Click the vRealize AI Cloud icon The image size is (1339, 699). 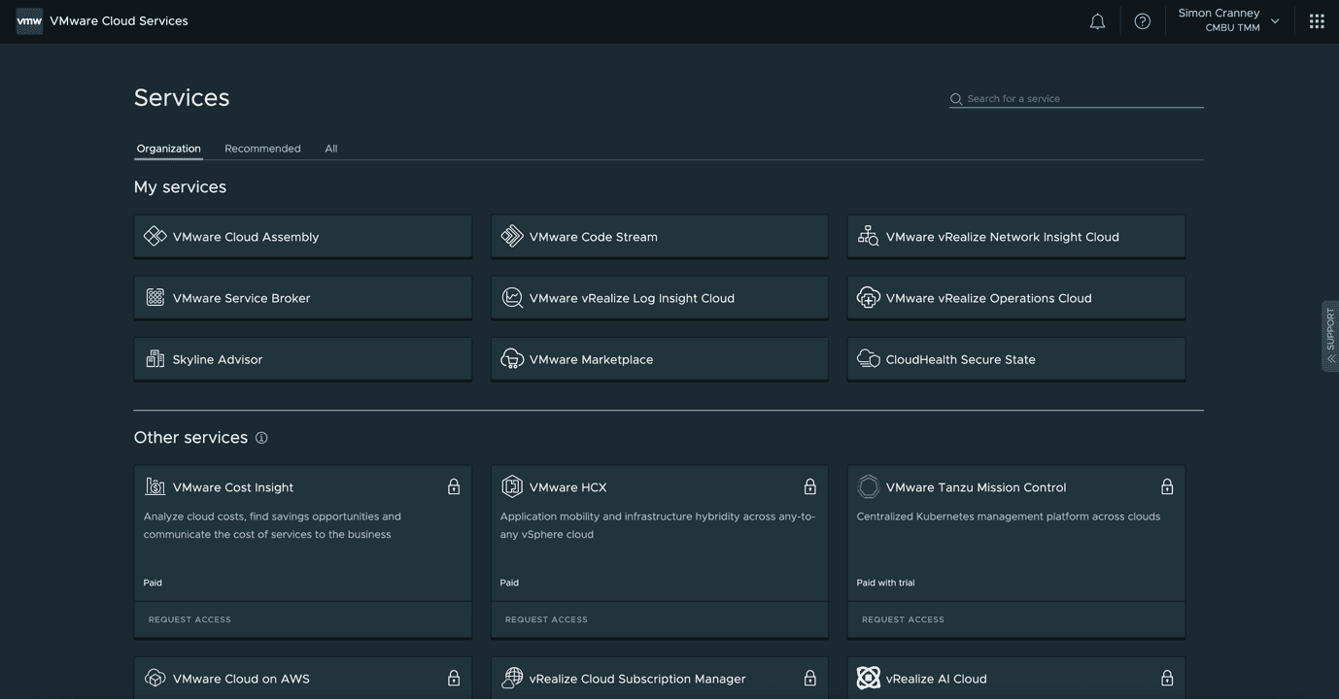point(869,678)
